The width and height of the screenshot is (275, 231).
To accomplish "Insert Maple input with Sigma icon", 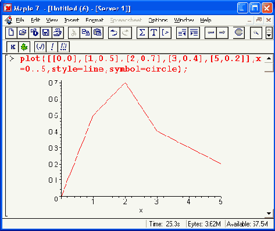I will 142,33.
